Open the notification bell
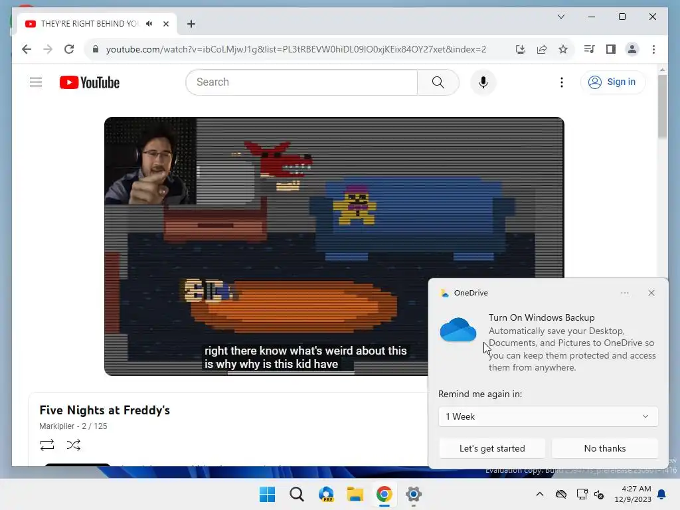The image size is (680, 510). 662,494
